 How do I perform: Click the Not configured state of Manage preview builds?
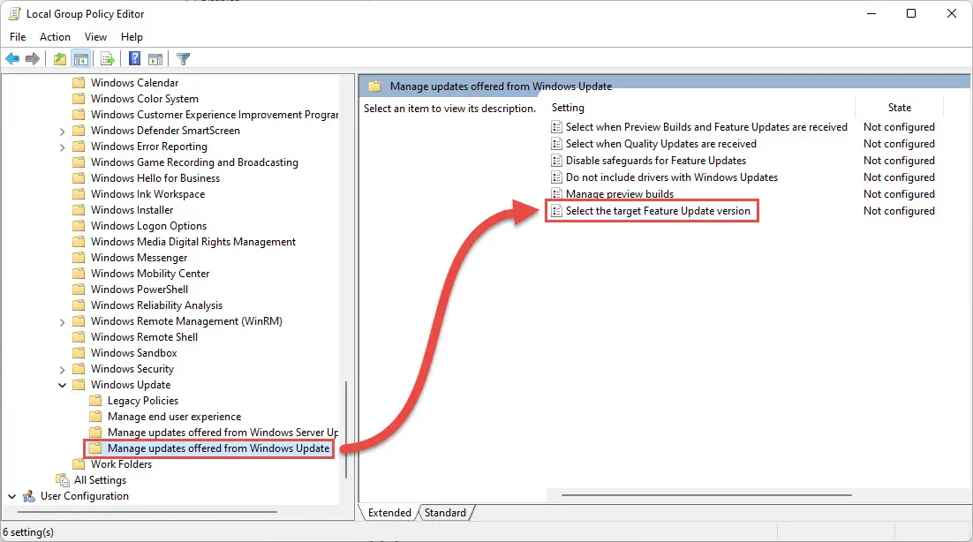tap(899, 194)
